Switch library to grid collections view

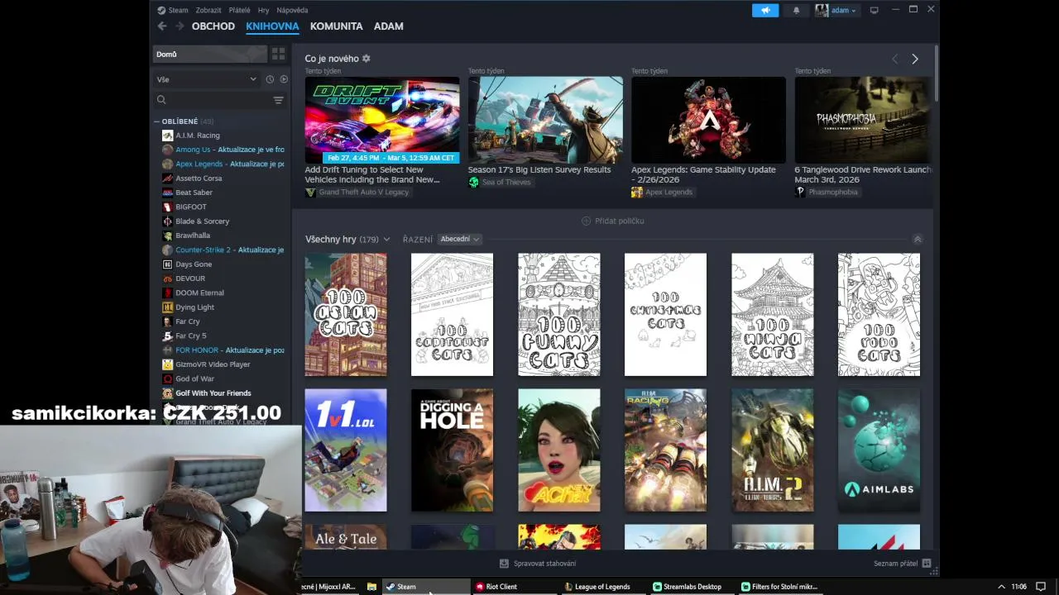278,54
